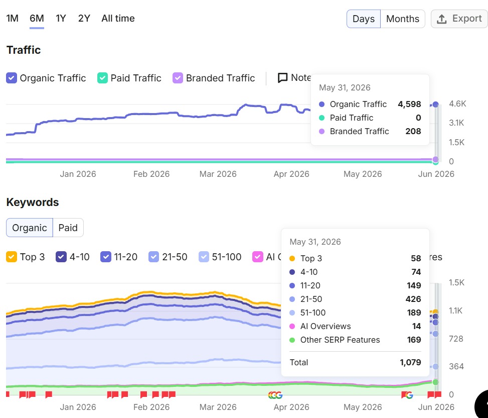Screen dimensions: 488x418
Task: Click the green Other SERP Features end point
Action: (435, 382)
